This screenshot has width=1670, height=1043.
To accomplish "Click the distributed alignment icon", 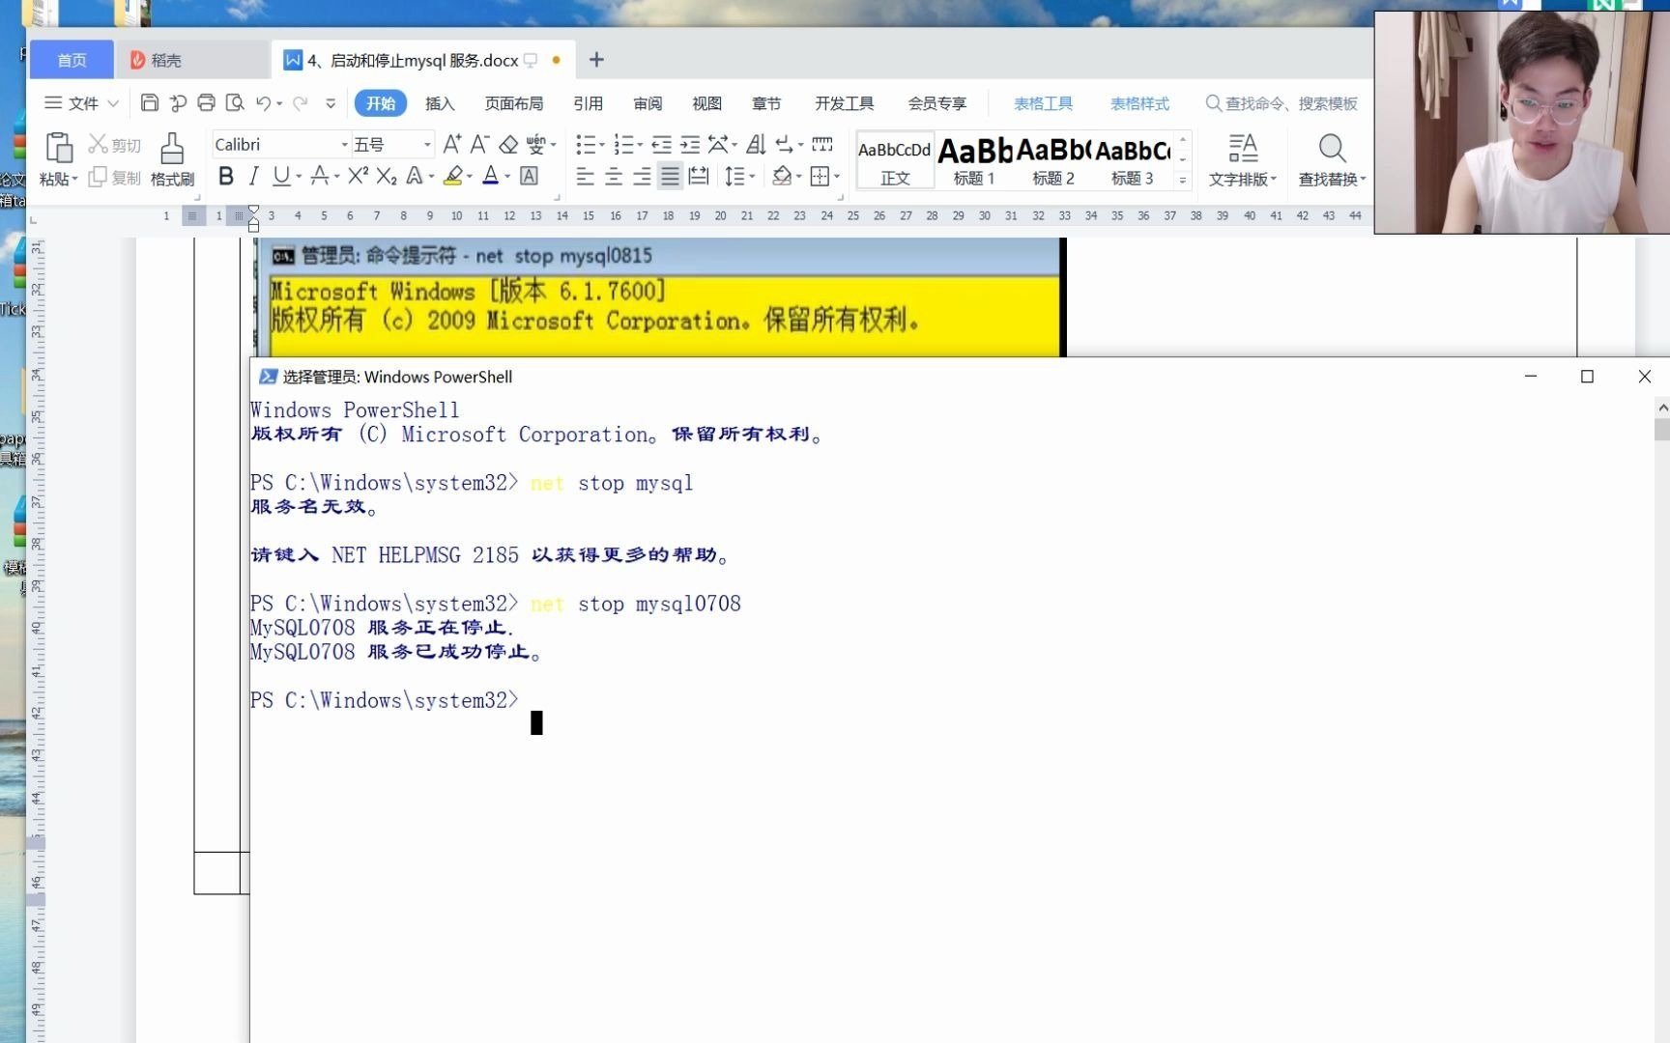I will coord(699,176).
